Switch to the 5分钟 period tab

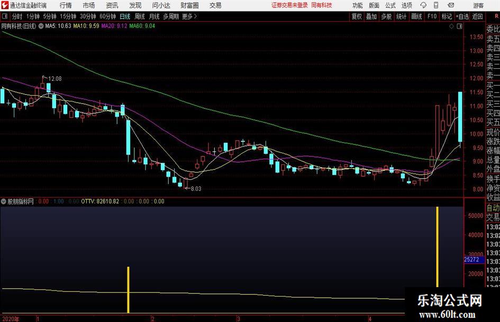50,16
